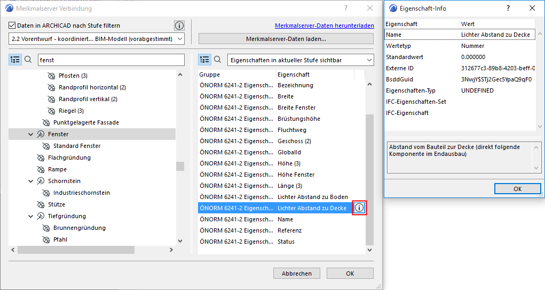Click Wert column header in Eigenschaft-Info
The width and height of the screenshot is (545, 290).
[x=497, y=24]
